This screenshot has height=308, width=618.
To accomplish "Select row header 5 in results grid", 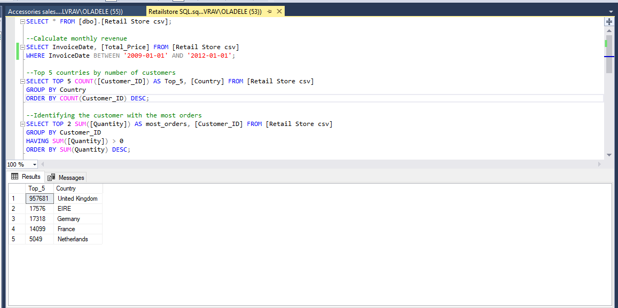I will [x=17, y=239].
